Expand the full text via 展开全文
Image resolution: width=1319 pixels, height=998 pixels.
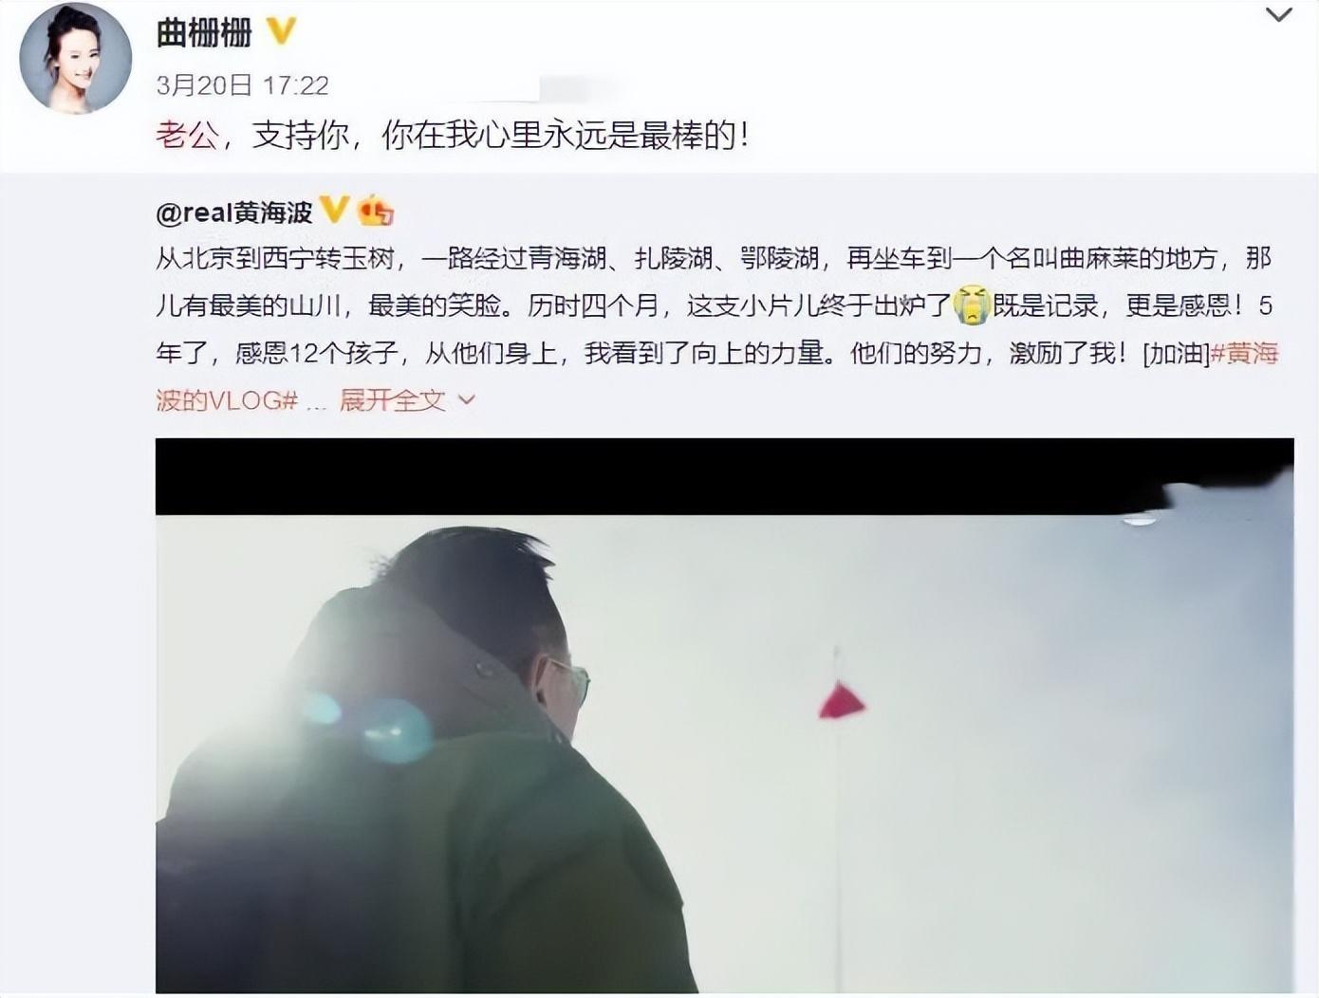click(x=393, y=400)
